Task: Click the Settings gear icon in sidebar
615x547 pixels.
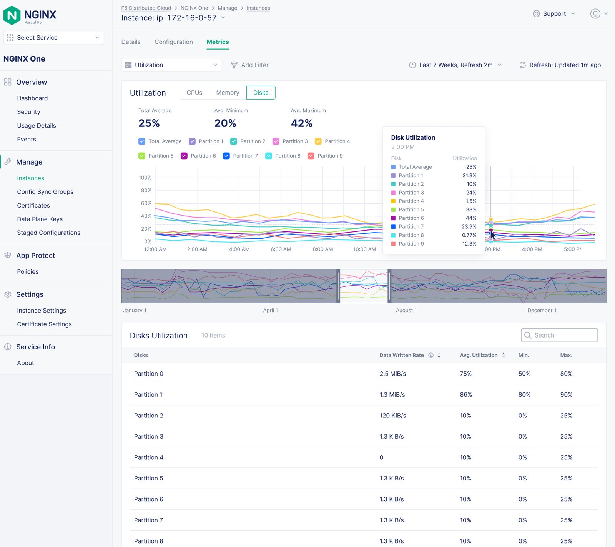Action: coord(8,294)
